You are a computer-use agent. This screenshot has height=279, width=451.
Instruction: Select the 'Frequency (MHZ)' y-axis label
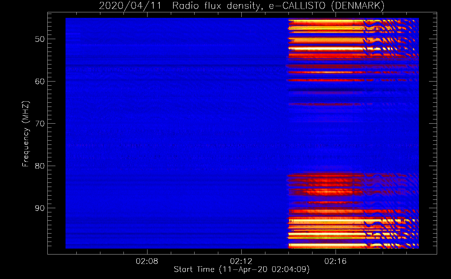click(x=26, y=134)
